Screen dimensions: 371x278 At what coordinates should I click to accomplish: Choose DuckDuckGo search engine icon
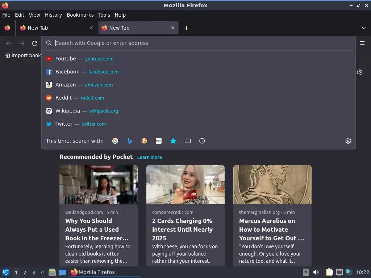point(144,141)
